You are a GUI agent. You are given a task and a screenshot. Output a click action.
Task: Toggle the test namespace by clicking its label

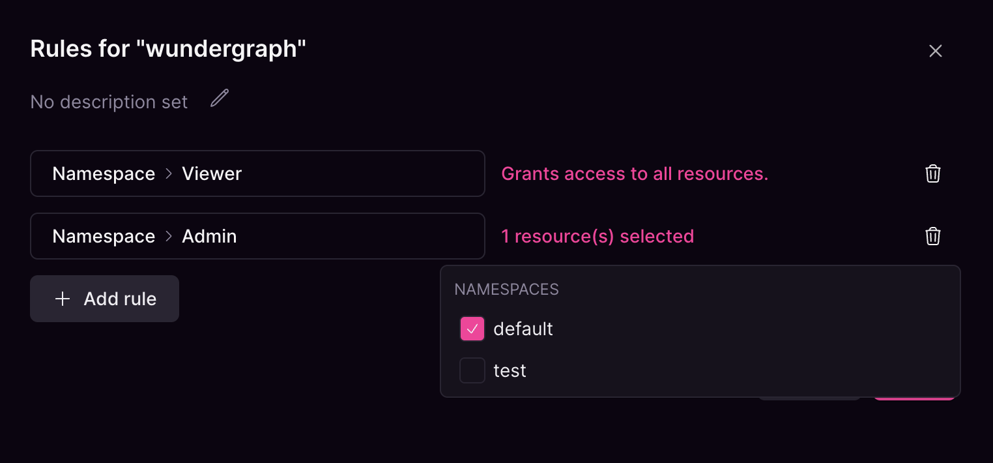coord(509,370)
